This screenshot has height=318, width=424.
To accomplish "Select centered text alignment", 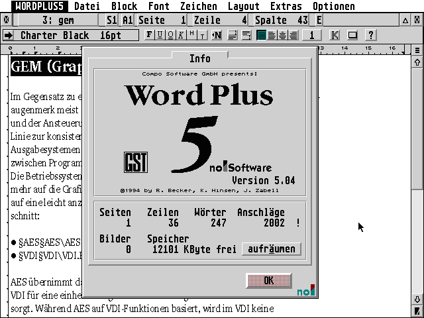I will pyautogui.click(x=282, y=35).
